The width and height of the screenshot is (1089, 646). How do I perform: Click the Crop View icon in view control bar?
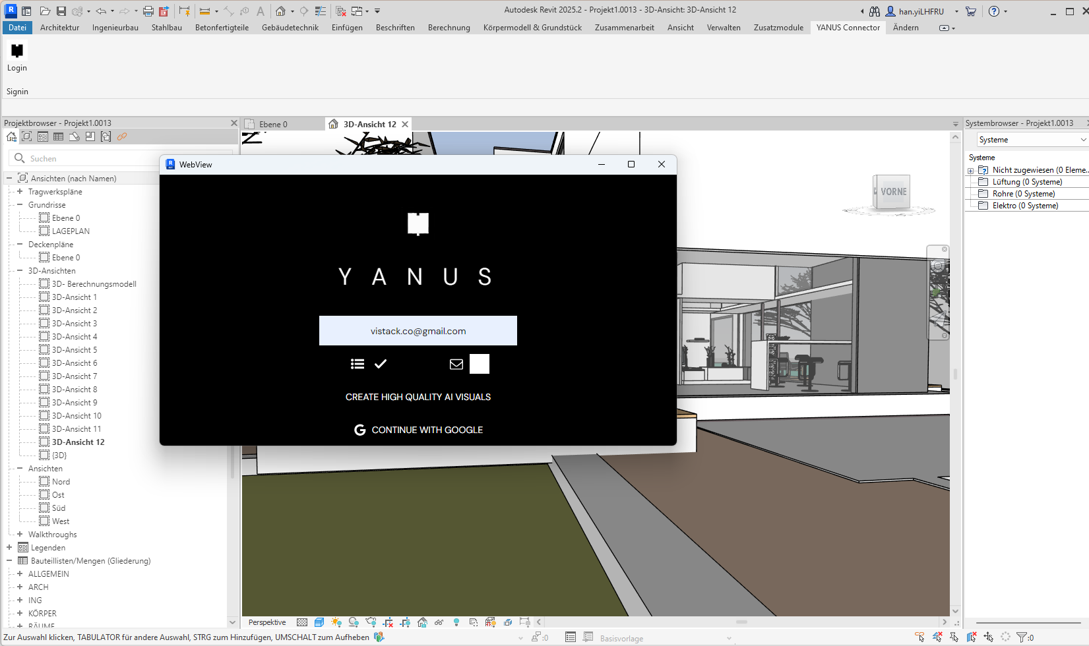[x=388, y=622]
